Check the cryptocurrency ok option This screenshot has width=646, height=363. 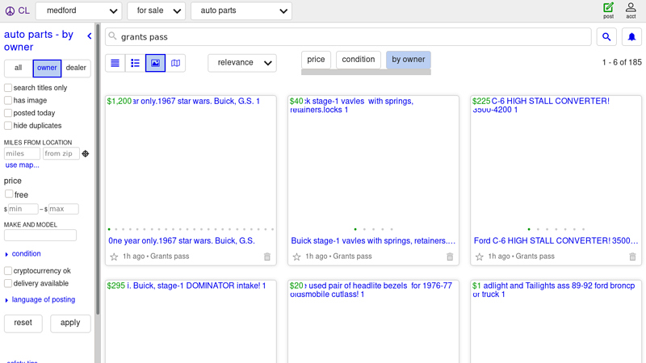[x=8, y=271]
